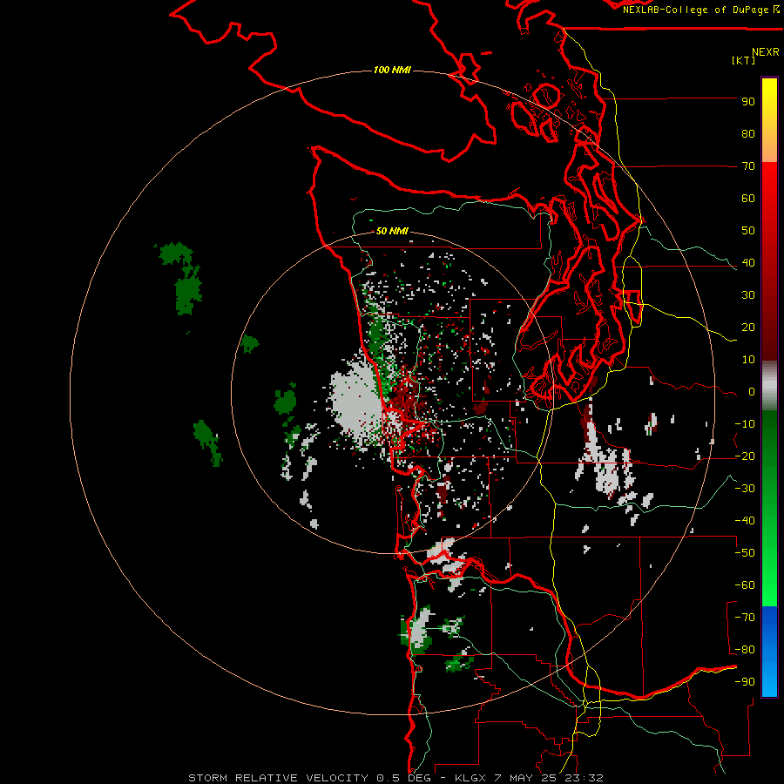Click the -90 value on the scale
The image size is (784, 784).
coord(745,682)
